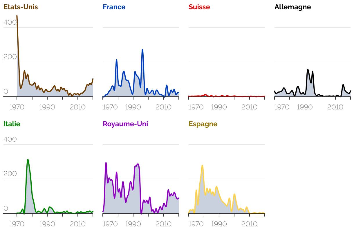Screen dimensions: 354x231
Task: Click the Etats-Unis chart title
Action: (x=21, y=7)
